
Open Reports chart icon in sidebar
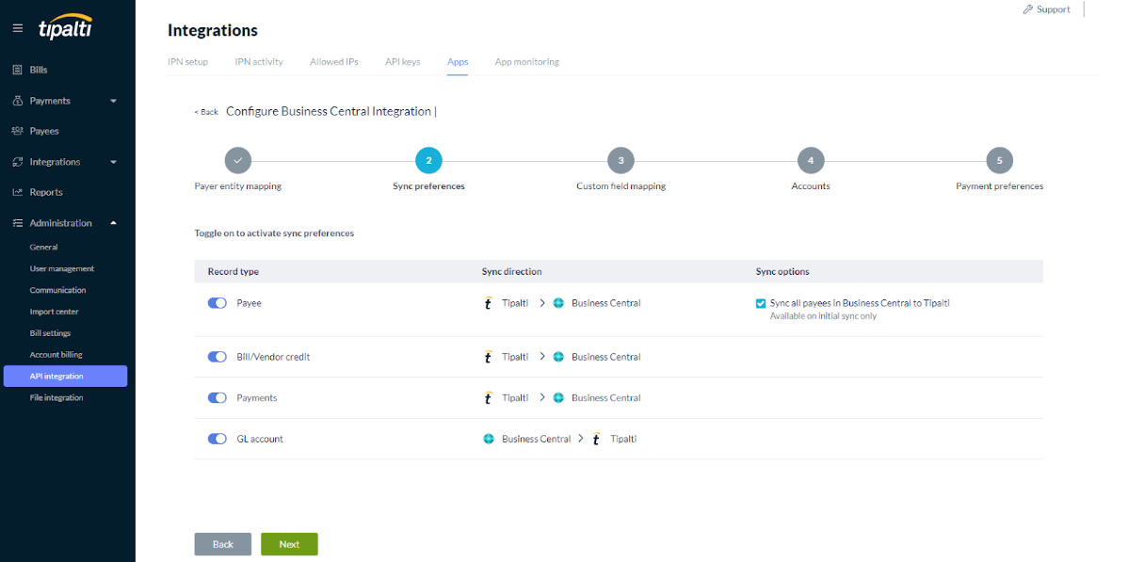[x=17, y=192]
